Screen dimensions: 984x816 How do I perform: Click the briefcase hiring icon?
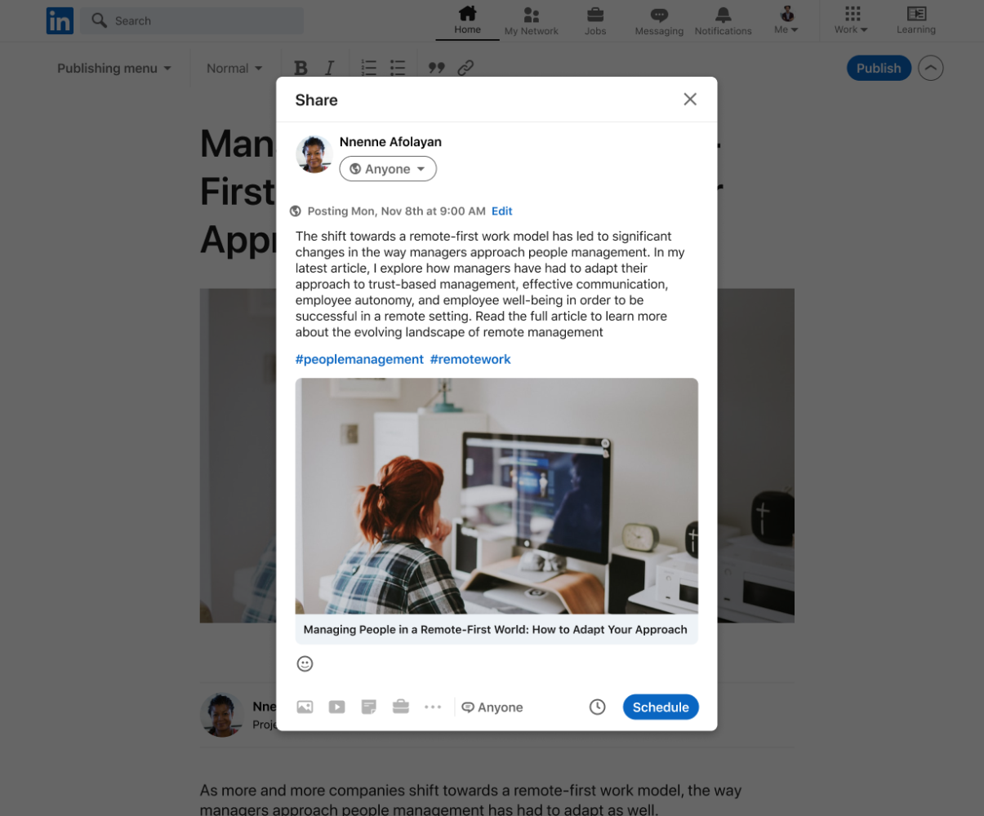click(400, 707)
